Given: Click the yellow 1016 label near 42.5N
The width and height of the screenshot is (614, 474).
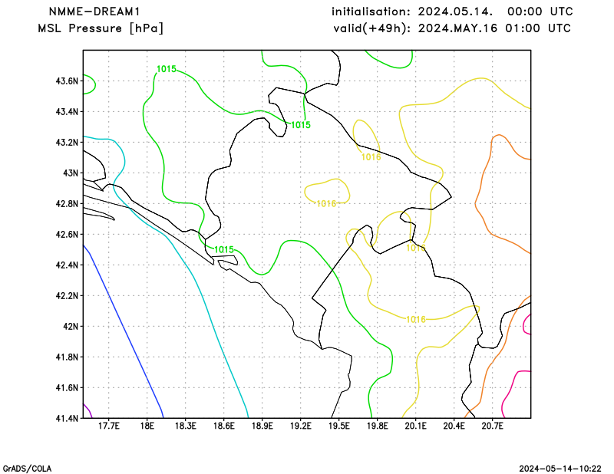Looking at the screenshot, I should (415, 248).
